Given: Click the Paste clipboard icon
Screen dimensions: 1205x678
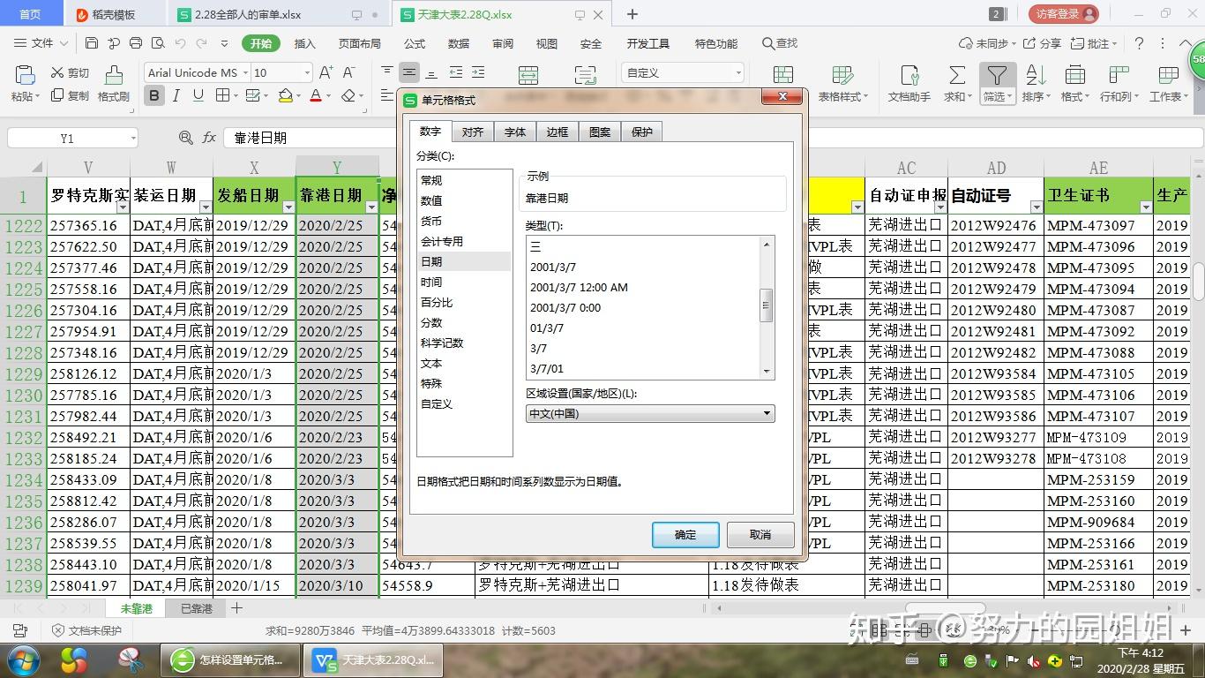Looking at the screenshot, I should pos(25,75).
